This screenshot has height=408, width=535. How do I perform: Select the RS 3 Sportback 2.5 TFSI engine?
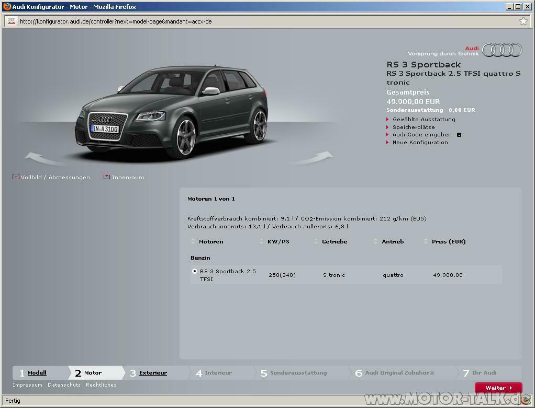click(194, 271)
